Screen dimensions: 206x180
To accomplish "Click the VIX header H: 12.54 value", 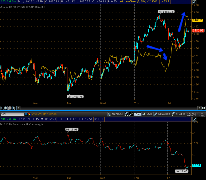I will [x=63, y=119].
